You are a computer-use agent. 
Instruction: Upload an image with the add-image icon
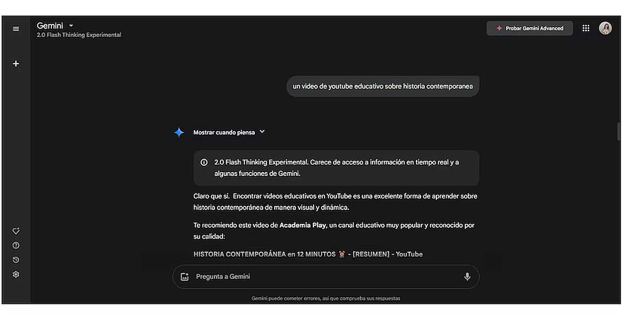[185, 277]
